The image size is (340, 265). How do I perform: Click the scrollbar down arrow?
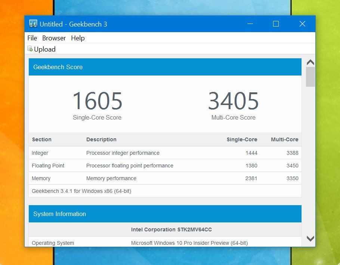(310, 238)
